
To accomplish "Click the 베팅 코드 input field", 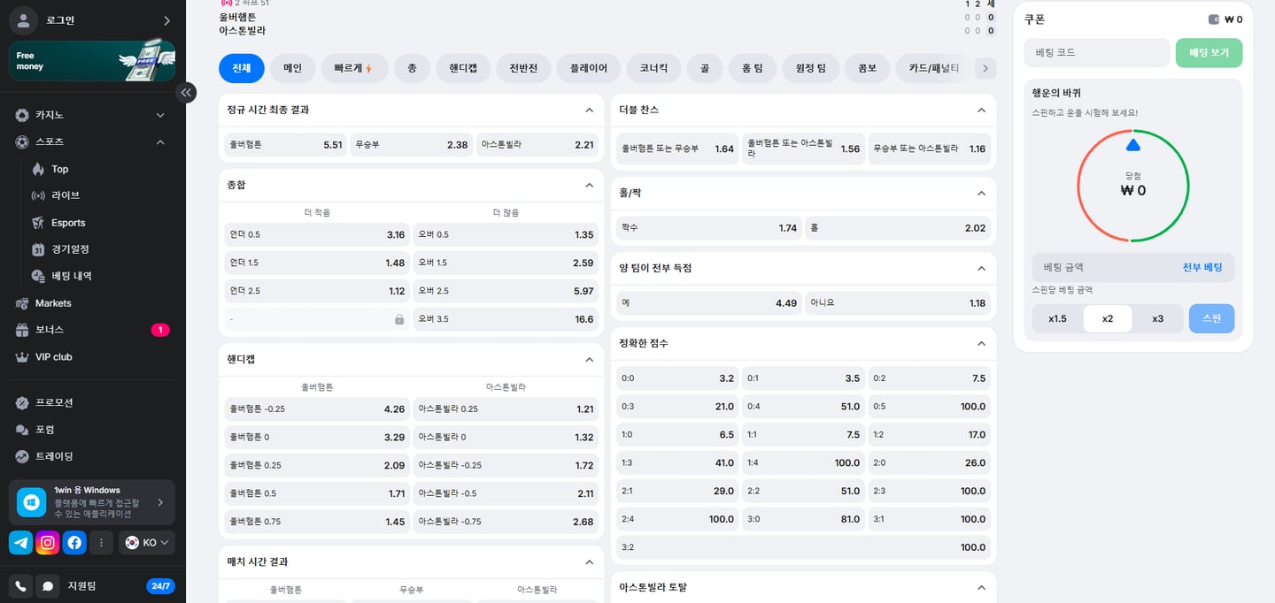I will point(1097,53).
